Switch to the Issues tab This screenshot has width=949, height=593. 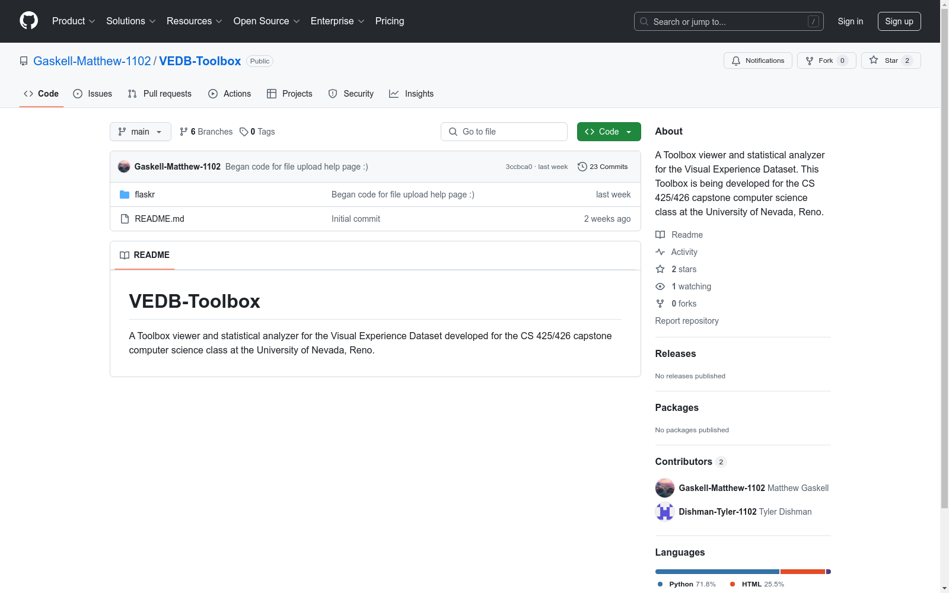(93, 94)
